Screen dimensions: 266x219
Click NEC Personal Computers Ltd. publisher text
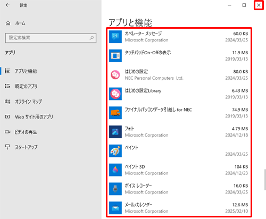point(154,78)
